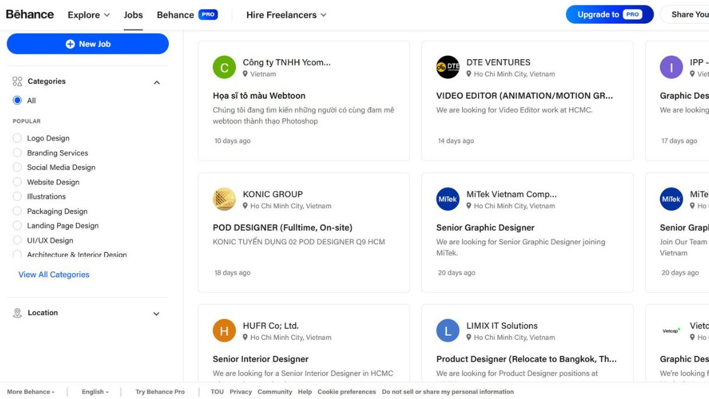Click LIMIX IT Solutions company name

point(502,326)
